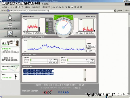
Task: Open the web page load test icon
Action: pos(10,25)
